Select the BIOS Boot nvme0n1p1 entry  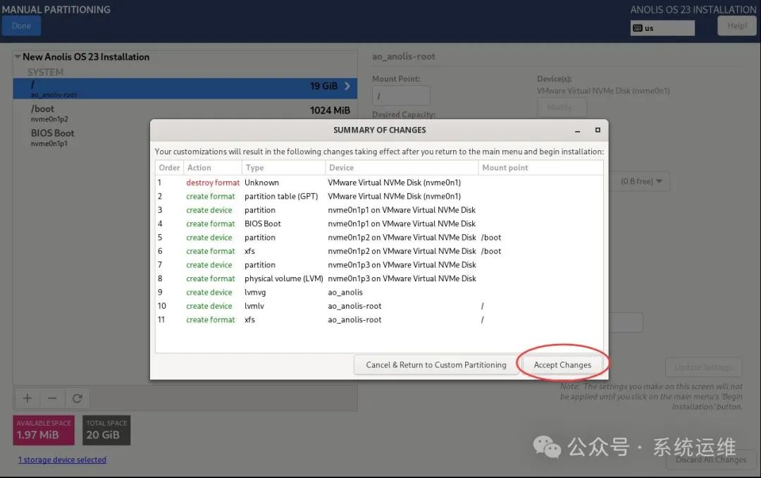[185, 137]
